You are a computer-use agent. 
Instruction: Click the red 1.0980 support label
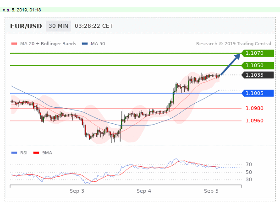(254, 108)
